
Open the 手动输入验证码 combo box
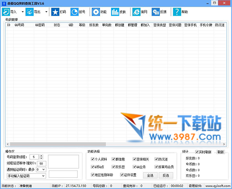[x=26, y=175]
